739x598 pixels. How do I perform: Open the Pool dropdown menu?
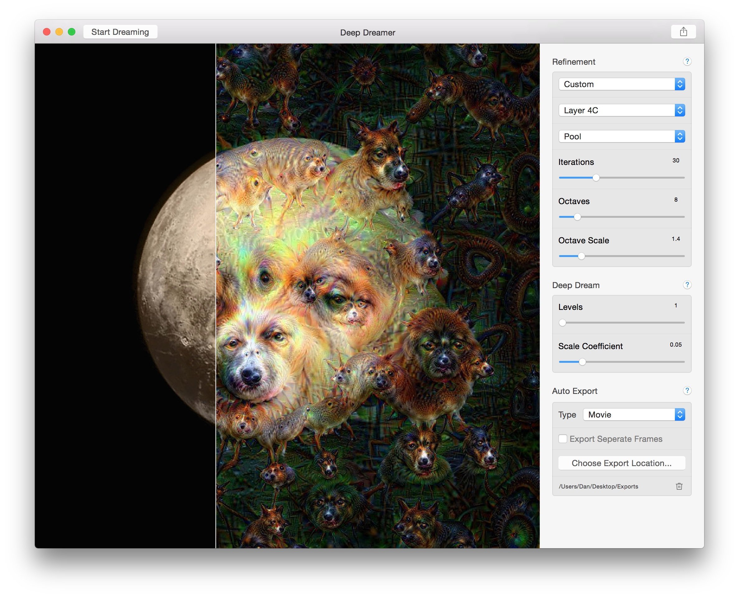click(x=621, y=136)
